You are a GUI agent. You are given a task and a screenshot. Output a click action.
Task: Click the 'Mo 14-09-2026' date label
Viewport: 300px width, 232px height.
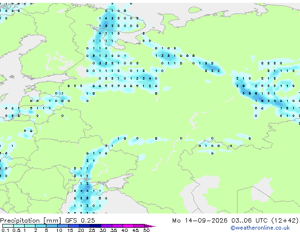click(200, 221)
